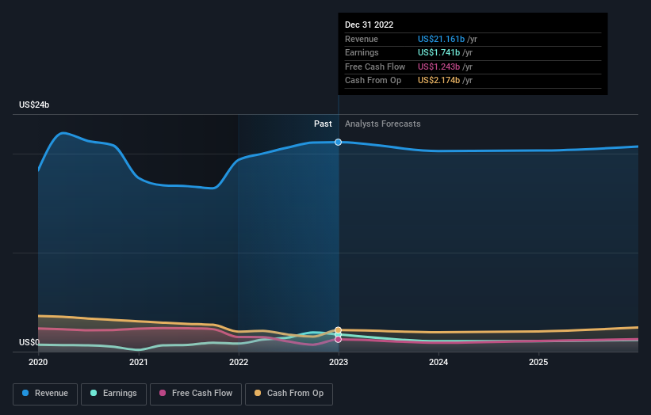Click the Revenue row label in tooltip

[x=362, y=39]
